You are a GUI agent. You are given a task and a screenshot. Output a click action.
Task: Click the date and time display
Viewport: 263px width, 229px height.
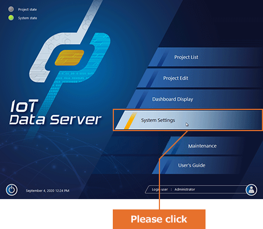(48, 190)
